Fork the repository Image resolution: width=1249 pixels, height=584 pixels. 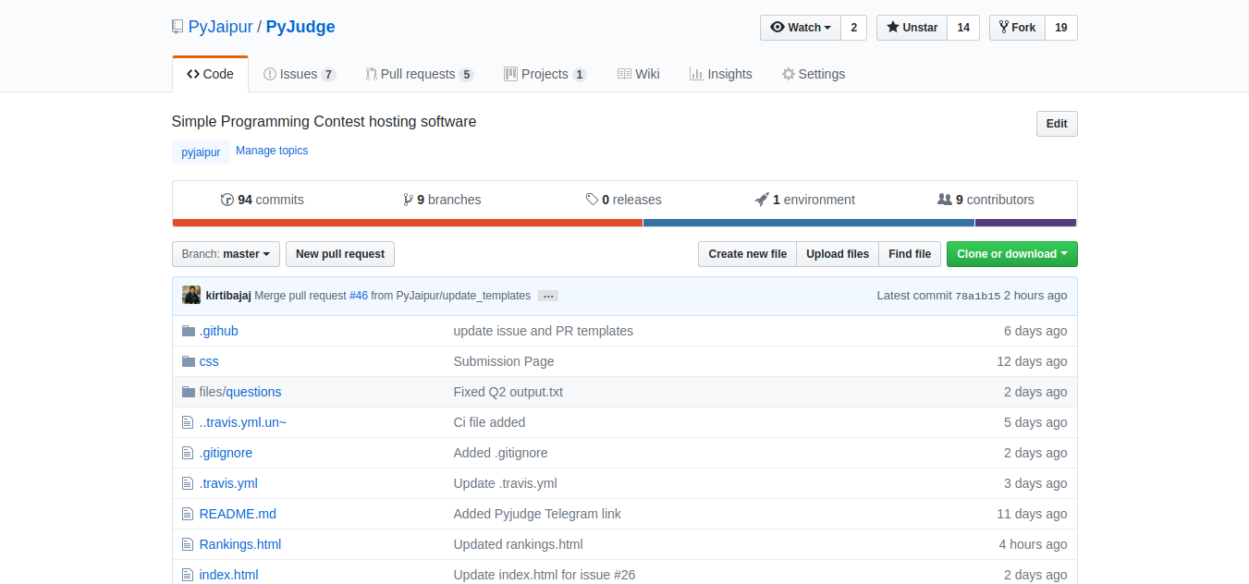click(1017, 28)
